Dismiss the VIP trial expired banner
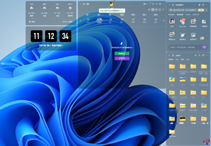211x146 pixels. (x=206, y=10)
